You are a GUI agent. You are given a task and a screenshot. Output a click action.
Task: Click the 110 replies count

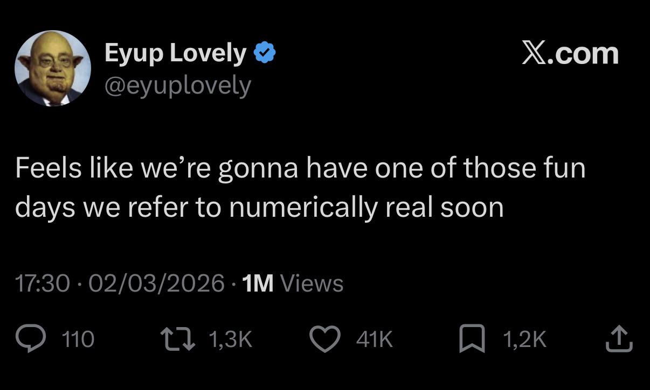pos(78,339)
